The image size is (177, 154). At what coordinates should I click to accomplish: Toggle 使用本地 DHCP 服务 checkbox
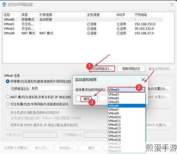(8, 125)
